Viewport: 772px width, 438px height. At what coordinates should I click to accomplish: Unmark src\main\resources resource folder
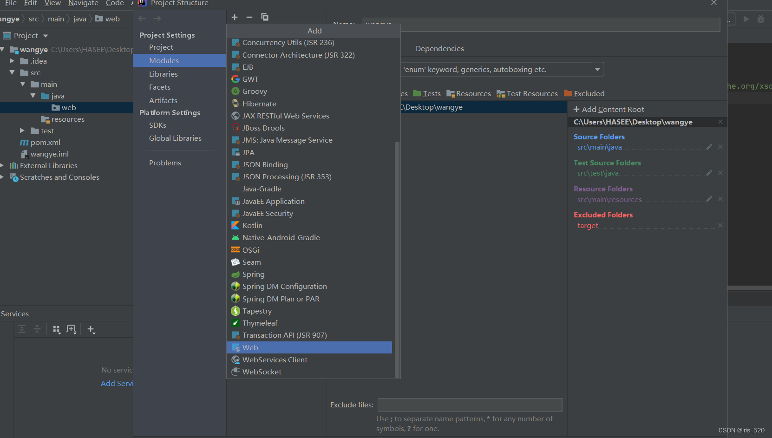720,199
